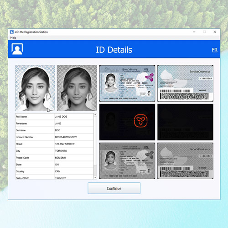Click the gray-background portrait photo

tap(77, 88)
